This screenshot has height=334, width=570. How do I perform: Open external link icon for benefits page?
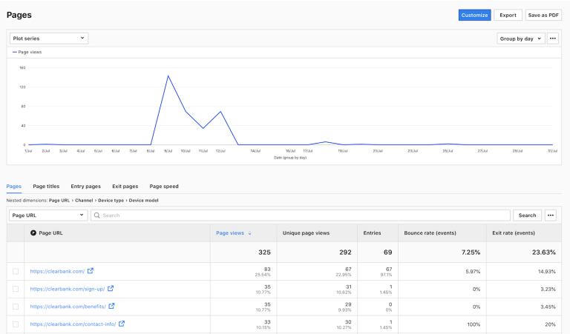111,306
